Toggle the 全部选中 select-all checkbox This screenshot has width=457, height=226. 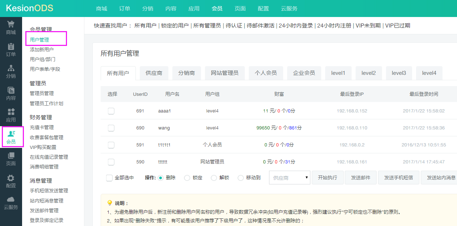point(109,178)
